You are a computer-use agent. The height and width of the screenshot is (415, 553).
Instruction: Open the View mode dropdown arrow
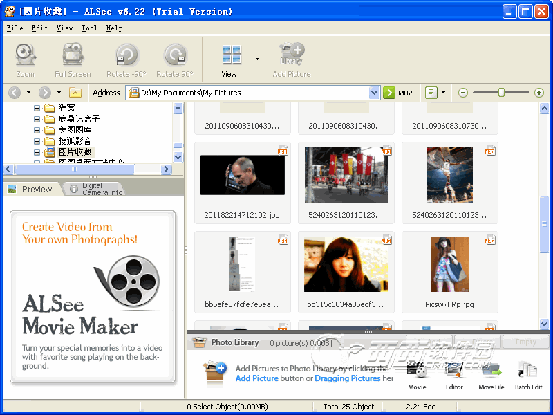click(257, 59)
